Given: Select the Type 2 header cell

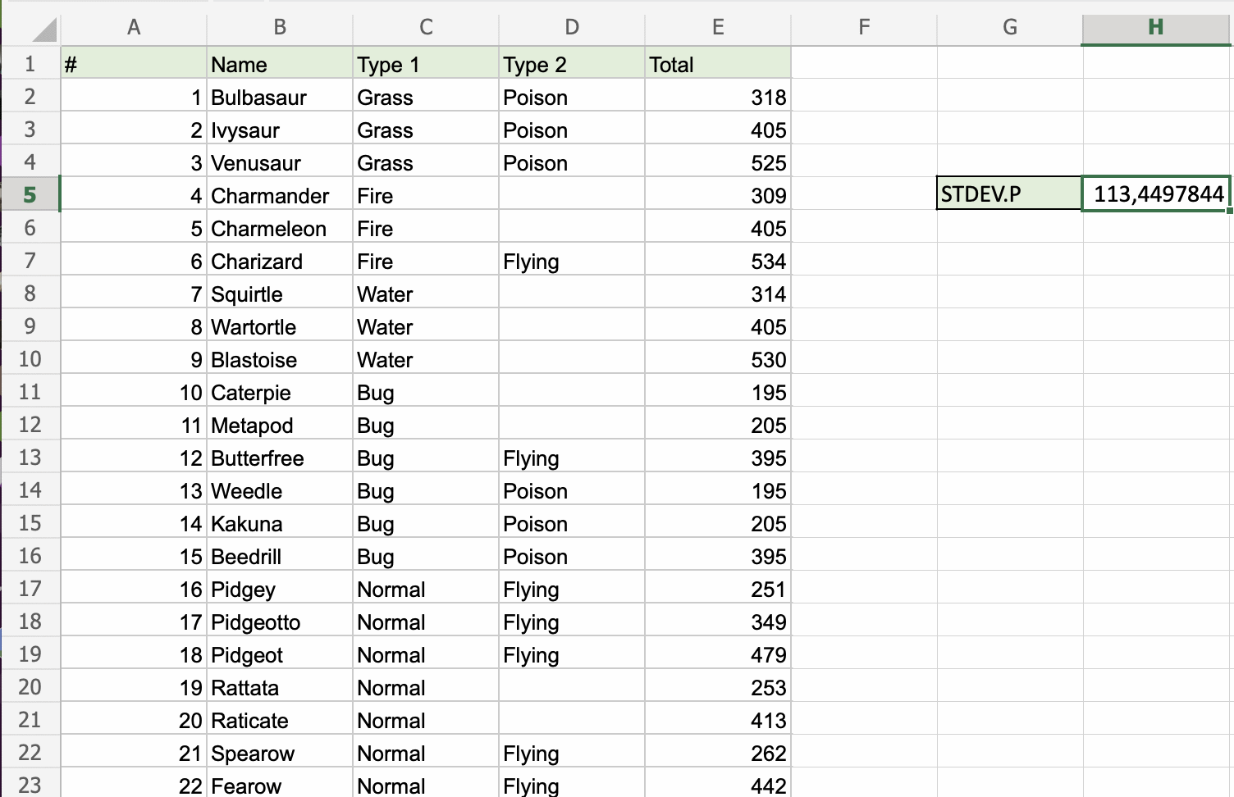Looking at the screenshot, I should tap(571, 65).
